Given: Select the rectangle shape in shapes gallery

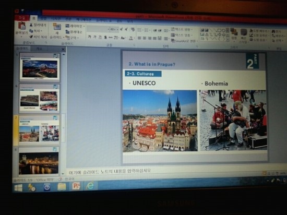Looking at the screenshot, I should point(220,30).
